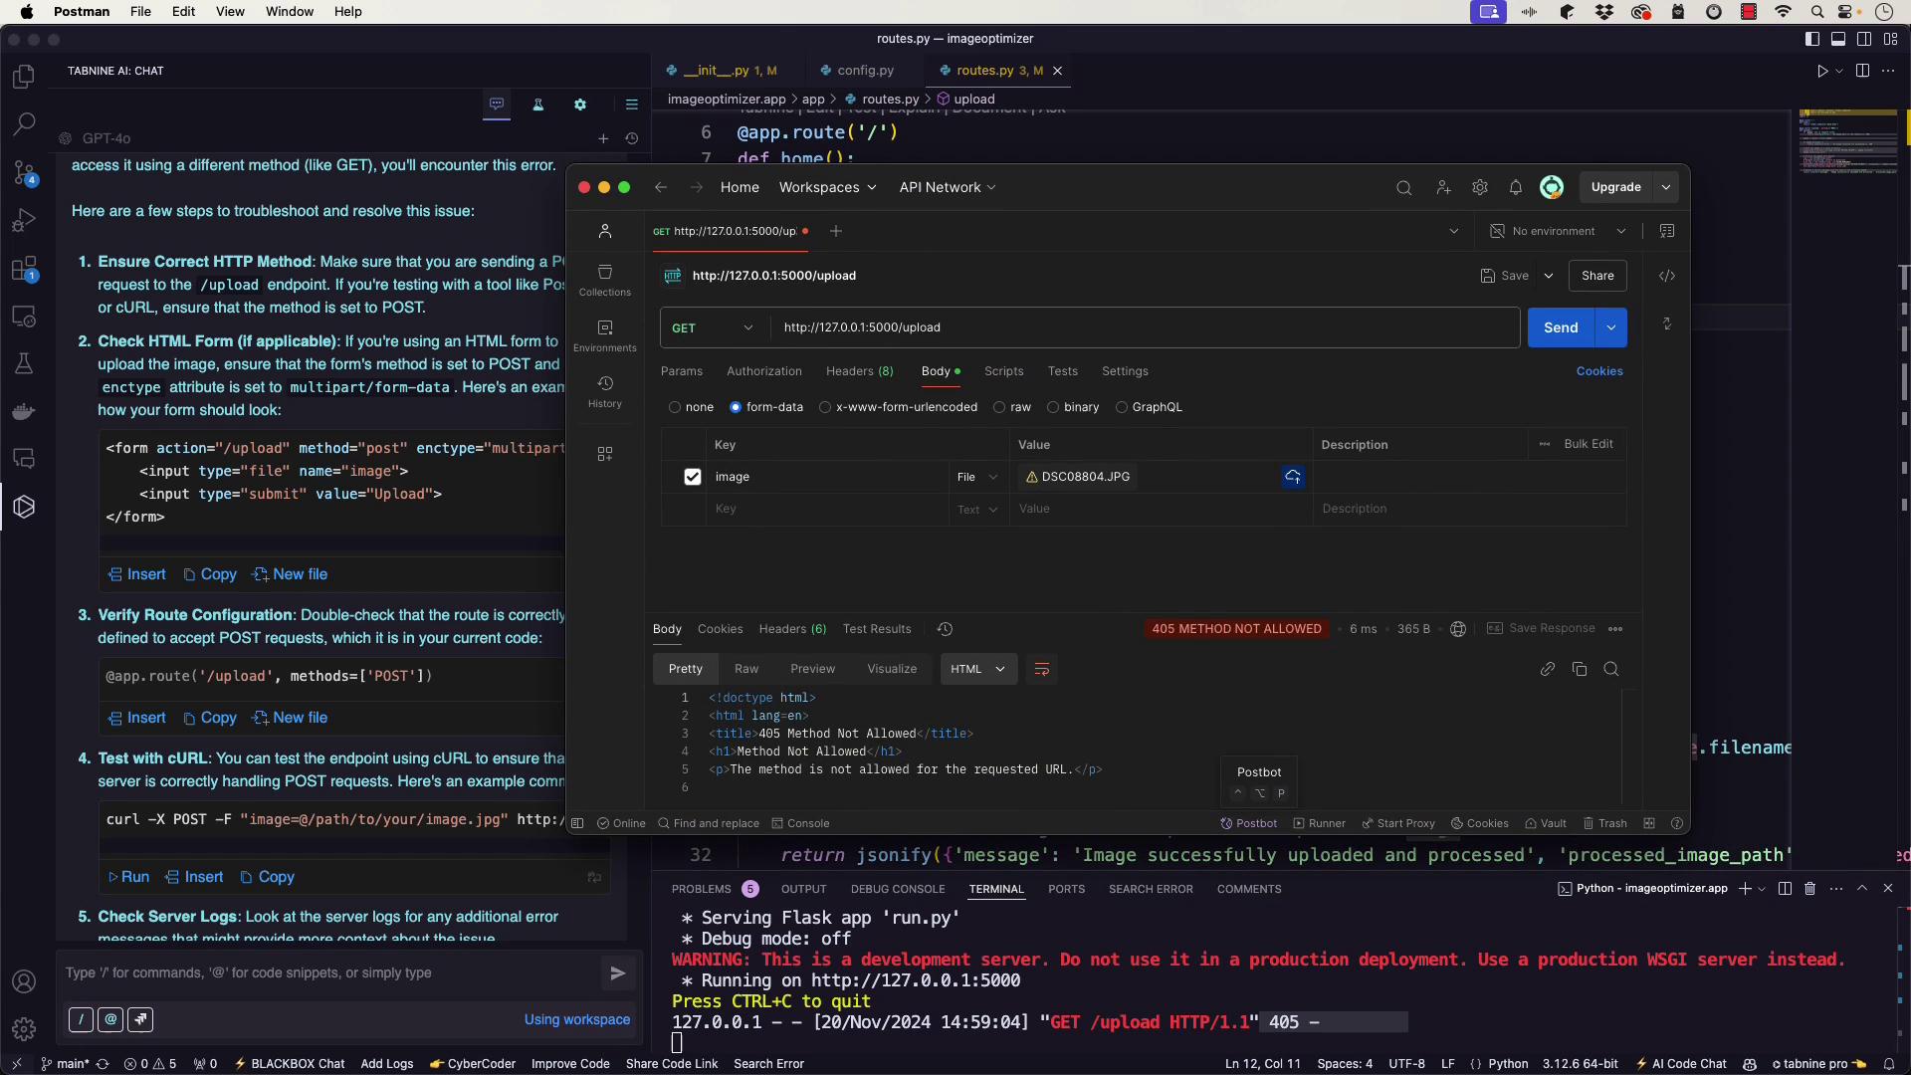Viewport: 1911px width, 1075px height.
Task: Click the Cookies link under Send
Action: tap(1598, 371)
